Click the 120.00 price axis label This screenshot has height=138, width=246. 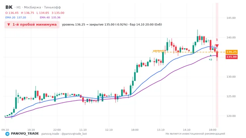pos(231,116)
